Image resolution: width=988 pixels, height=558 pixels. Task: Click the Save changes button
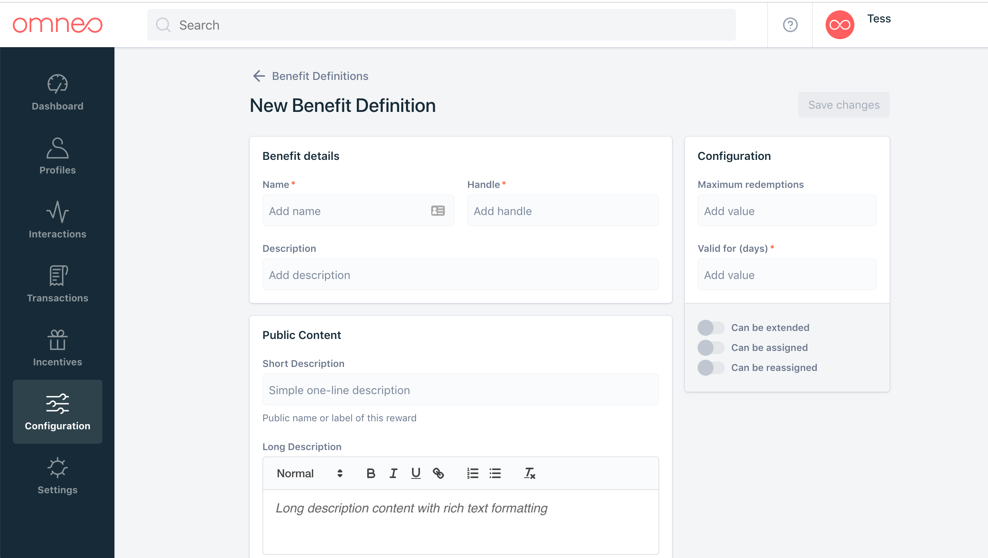[x=844, y=105]
